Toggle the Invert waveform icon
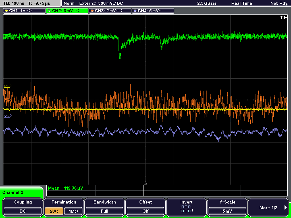291x218 pixels. point(186,209)
